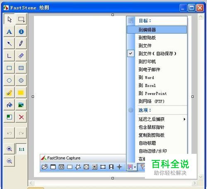Click horizontal scrollbar left arrow
Image resolution: width=207 pixels, height=189 pixels.
click(x=31, y=183)
